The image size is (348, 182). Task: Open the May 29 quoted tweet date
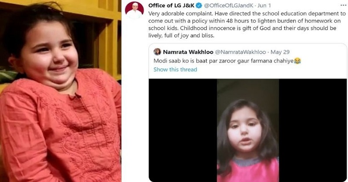pyautogui.click(x=280, y=52)
